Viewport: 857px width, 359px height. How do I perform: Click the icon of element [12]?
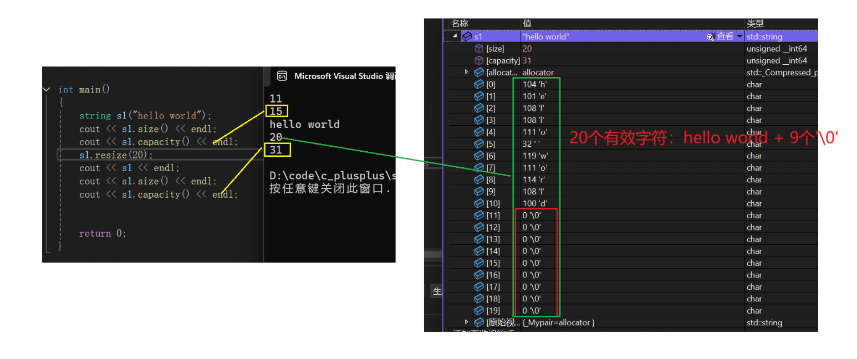pyautogui.click(x=479, y=227)
